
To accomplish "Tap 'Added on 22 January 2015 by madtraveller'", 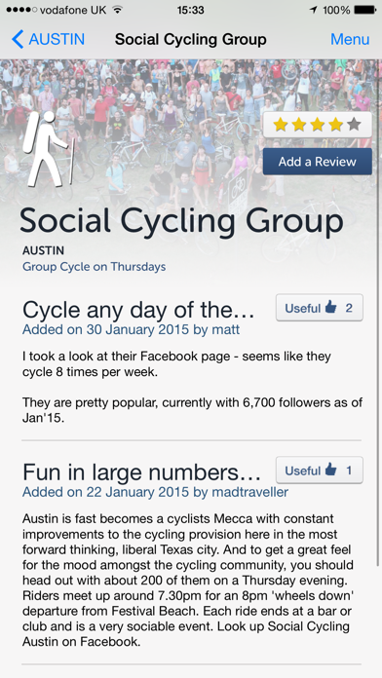I will [155, 492].
